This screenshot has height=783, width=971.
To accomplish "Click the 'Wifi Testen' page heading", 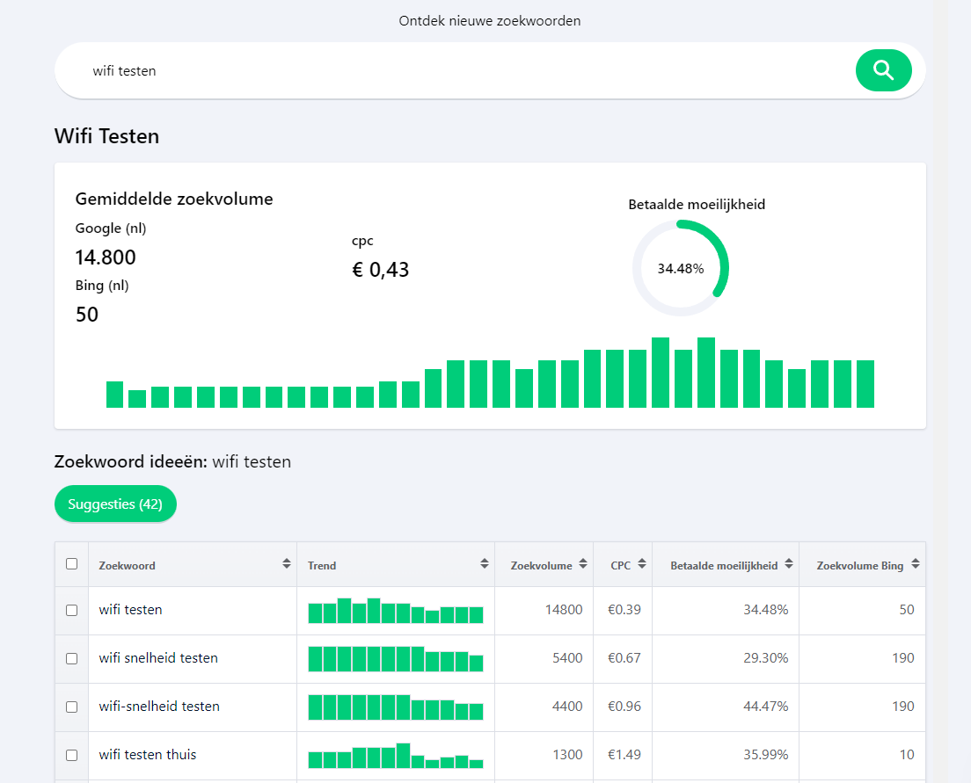I will point(106,136).
